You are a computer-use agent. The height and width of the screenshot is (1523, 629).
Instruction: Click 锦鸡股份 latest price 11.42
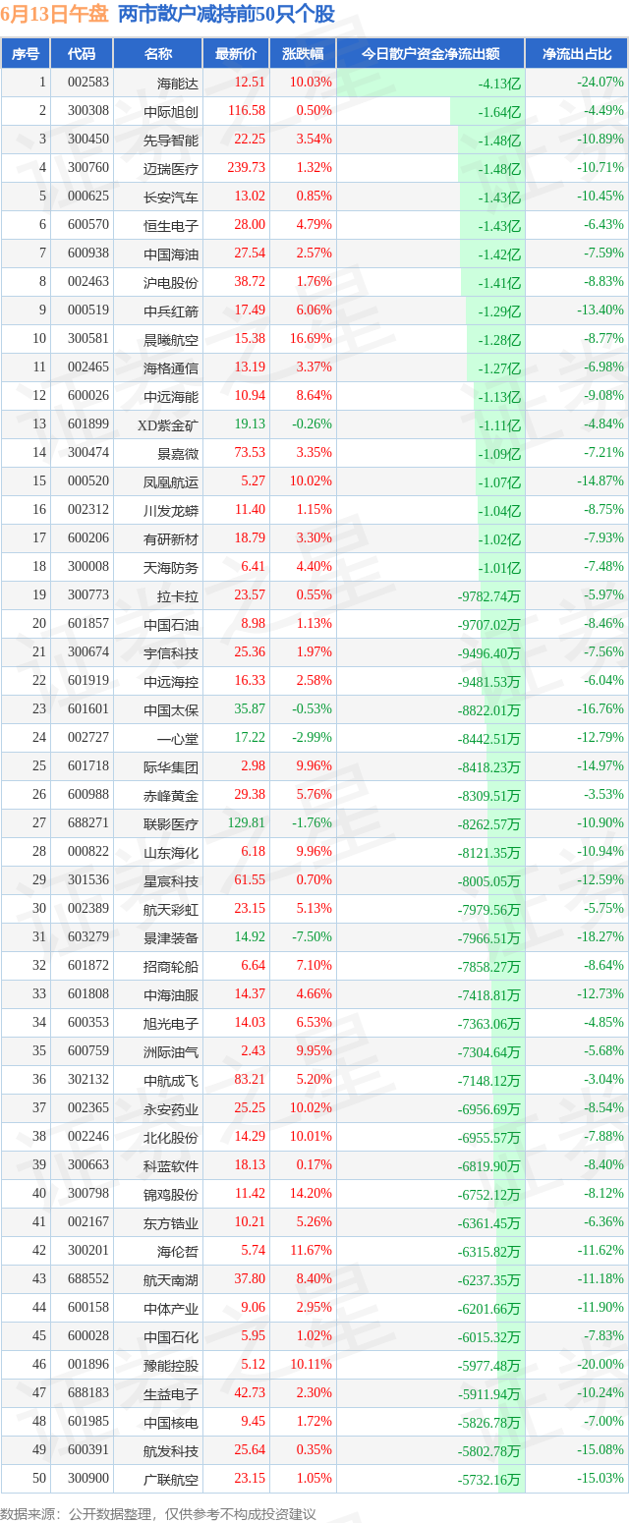pyautogui.click(x=250, y=1194)
